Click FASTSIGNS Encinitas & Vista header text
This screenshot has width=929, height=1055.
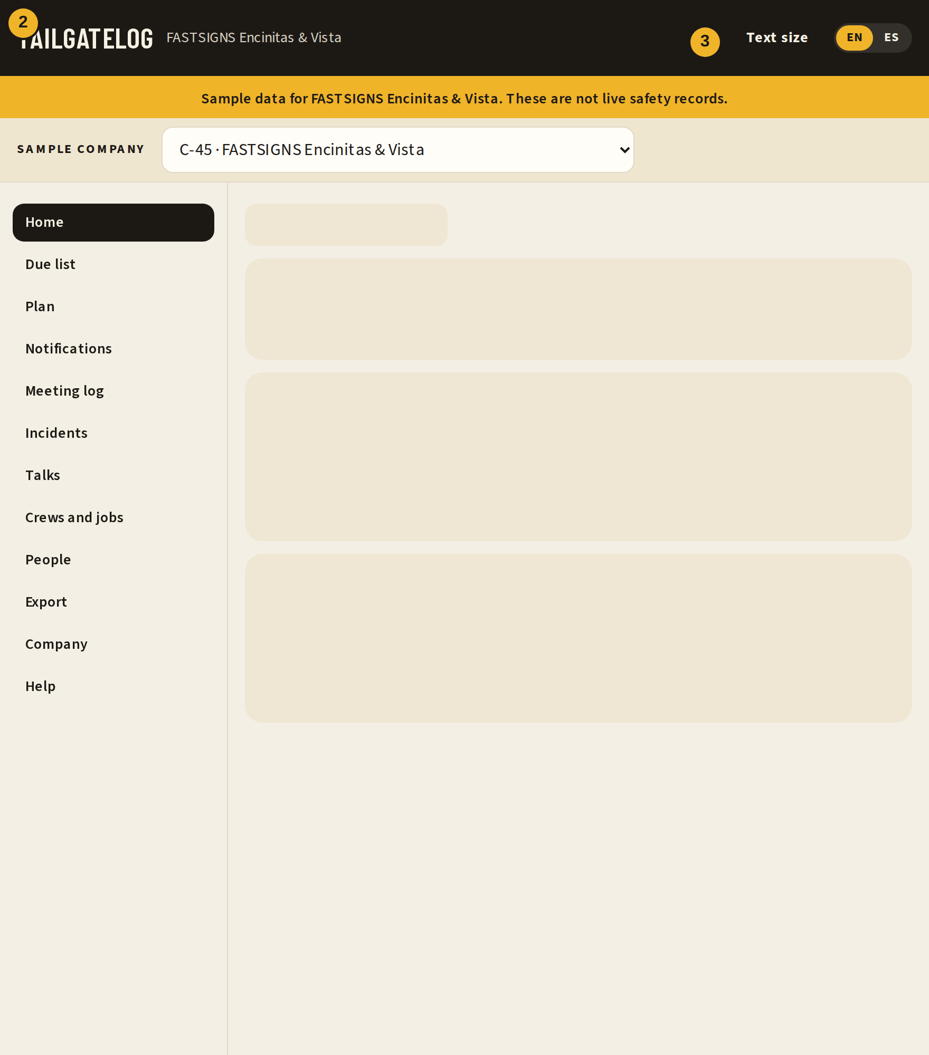[254, 38]
